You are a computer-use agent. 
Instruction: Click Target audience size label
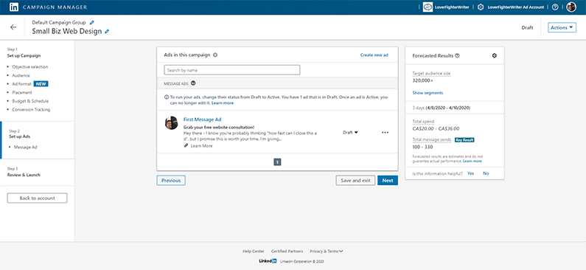[431, 74]
